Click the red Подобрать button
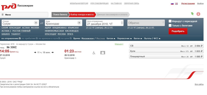The height and width of the screenshot is (95, 207). (x=178, y=31)
